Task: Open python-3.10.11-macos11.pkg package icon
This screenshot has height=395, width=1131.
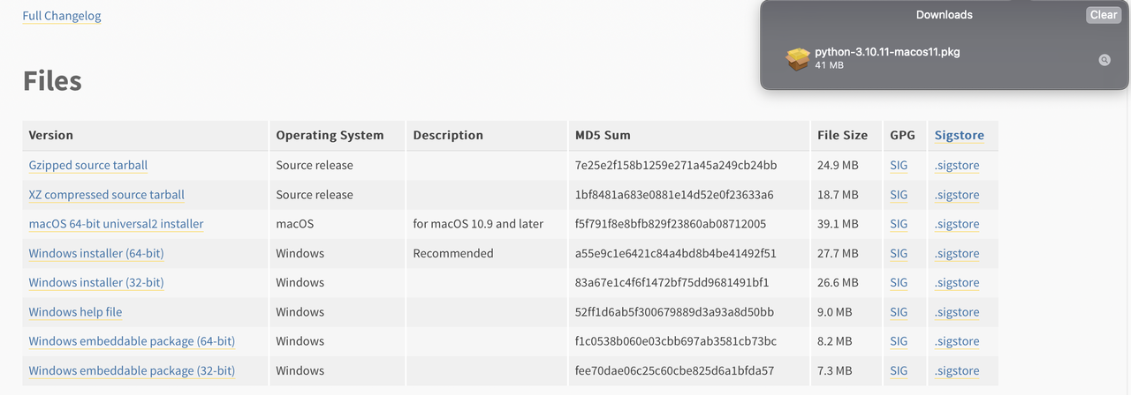Action: point(798,59)
